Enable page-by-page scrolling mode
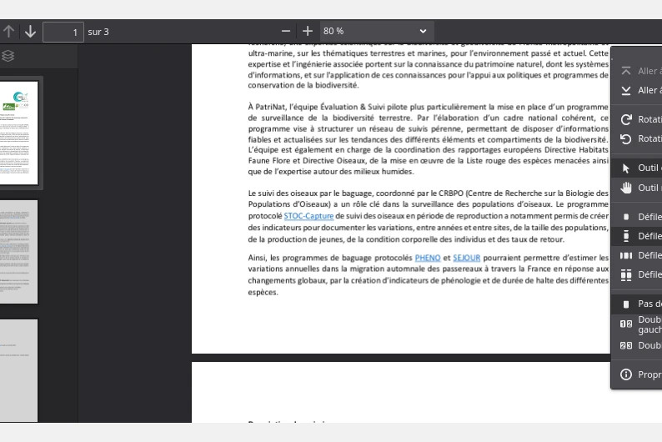This screenshot has height=442, width=662. (638, 216)
